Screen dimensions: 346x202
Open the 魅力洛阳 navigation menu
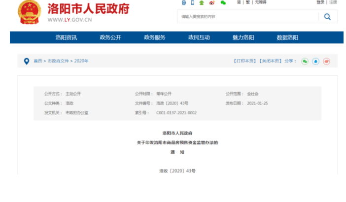243,37
